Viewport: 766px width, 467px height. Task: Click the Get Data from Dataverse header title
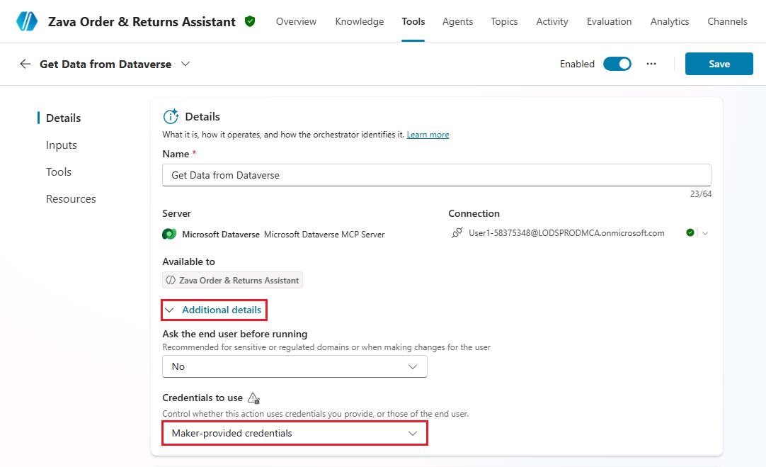[x=105, y=64]
